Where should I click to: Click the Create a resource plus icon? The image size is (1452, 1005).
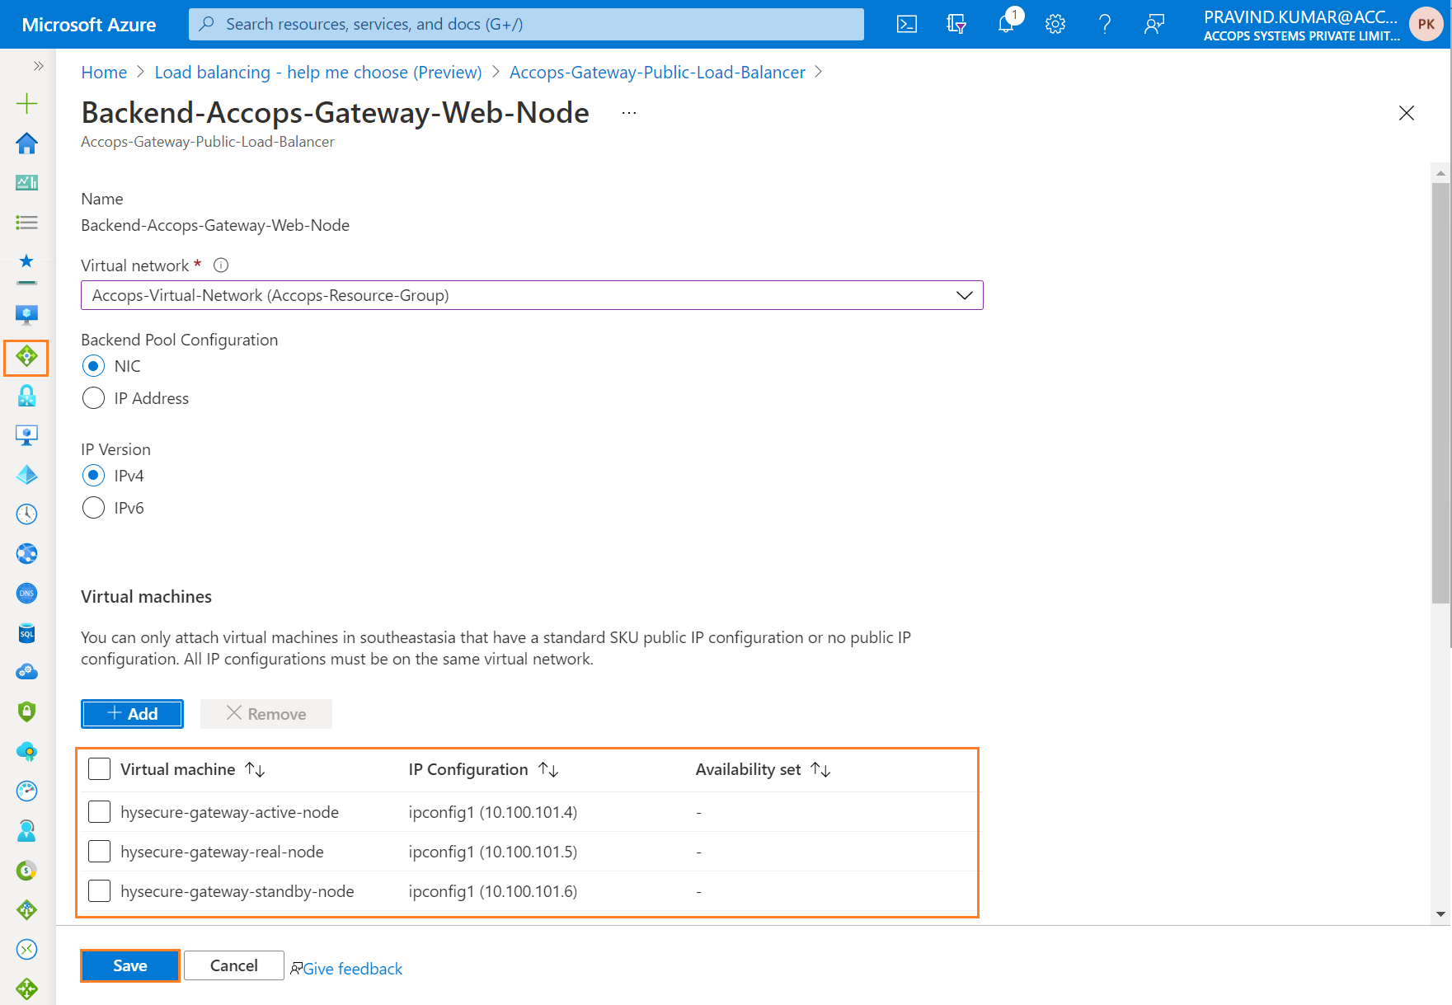26,103
